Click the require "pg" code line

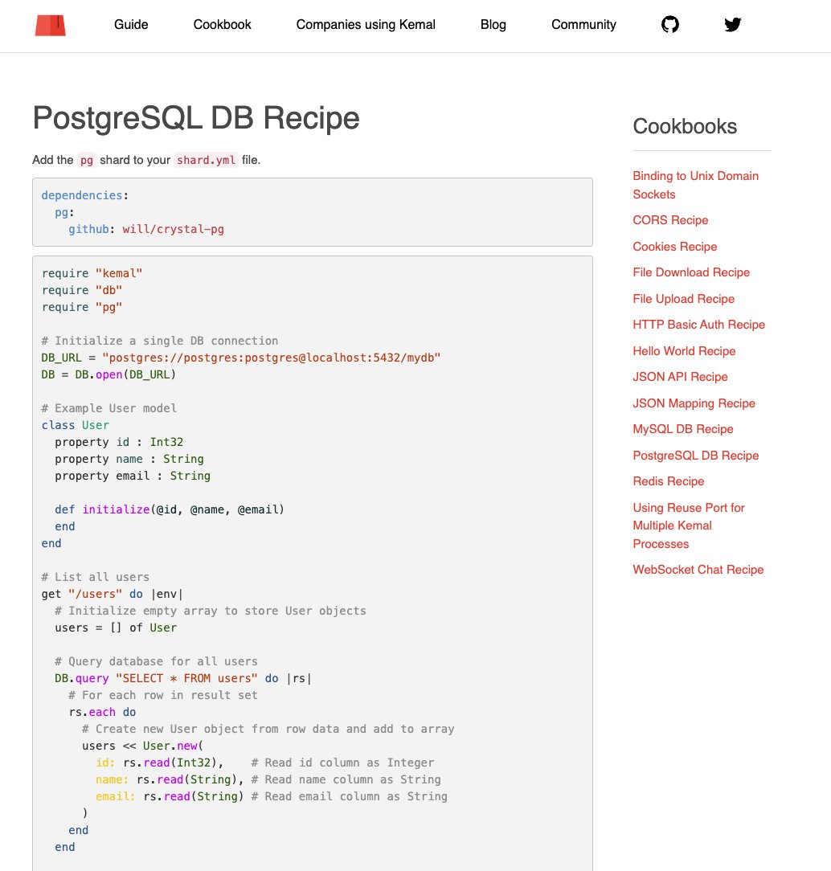82,307
